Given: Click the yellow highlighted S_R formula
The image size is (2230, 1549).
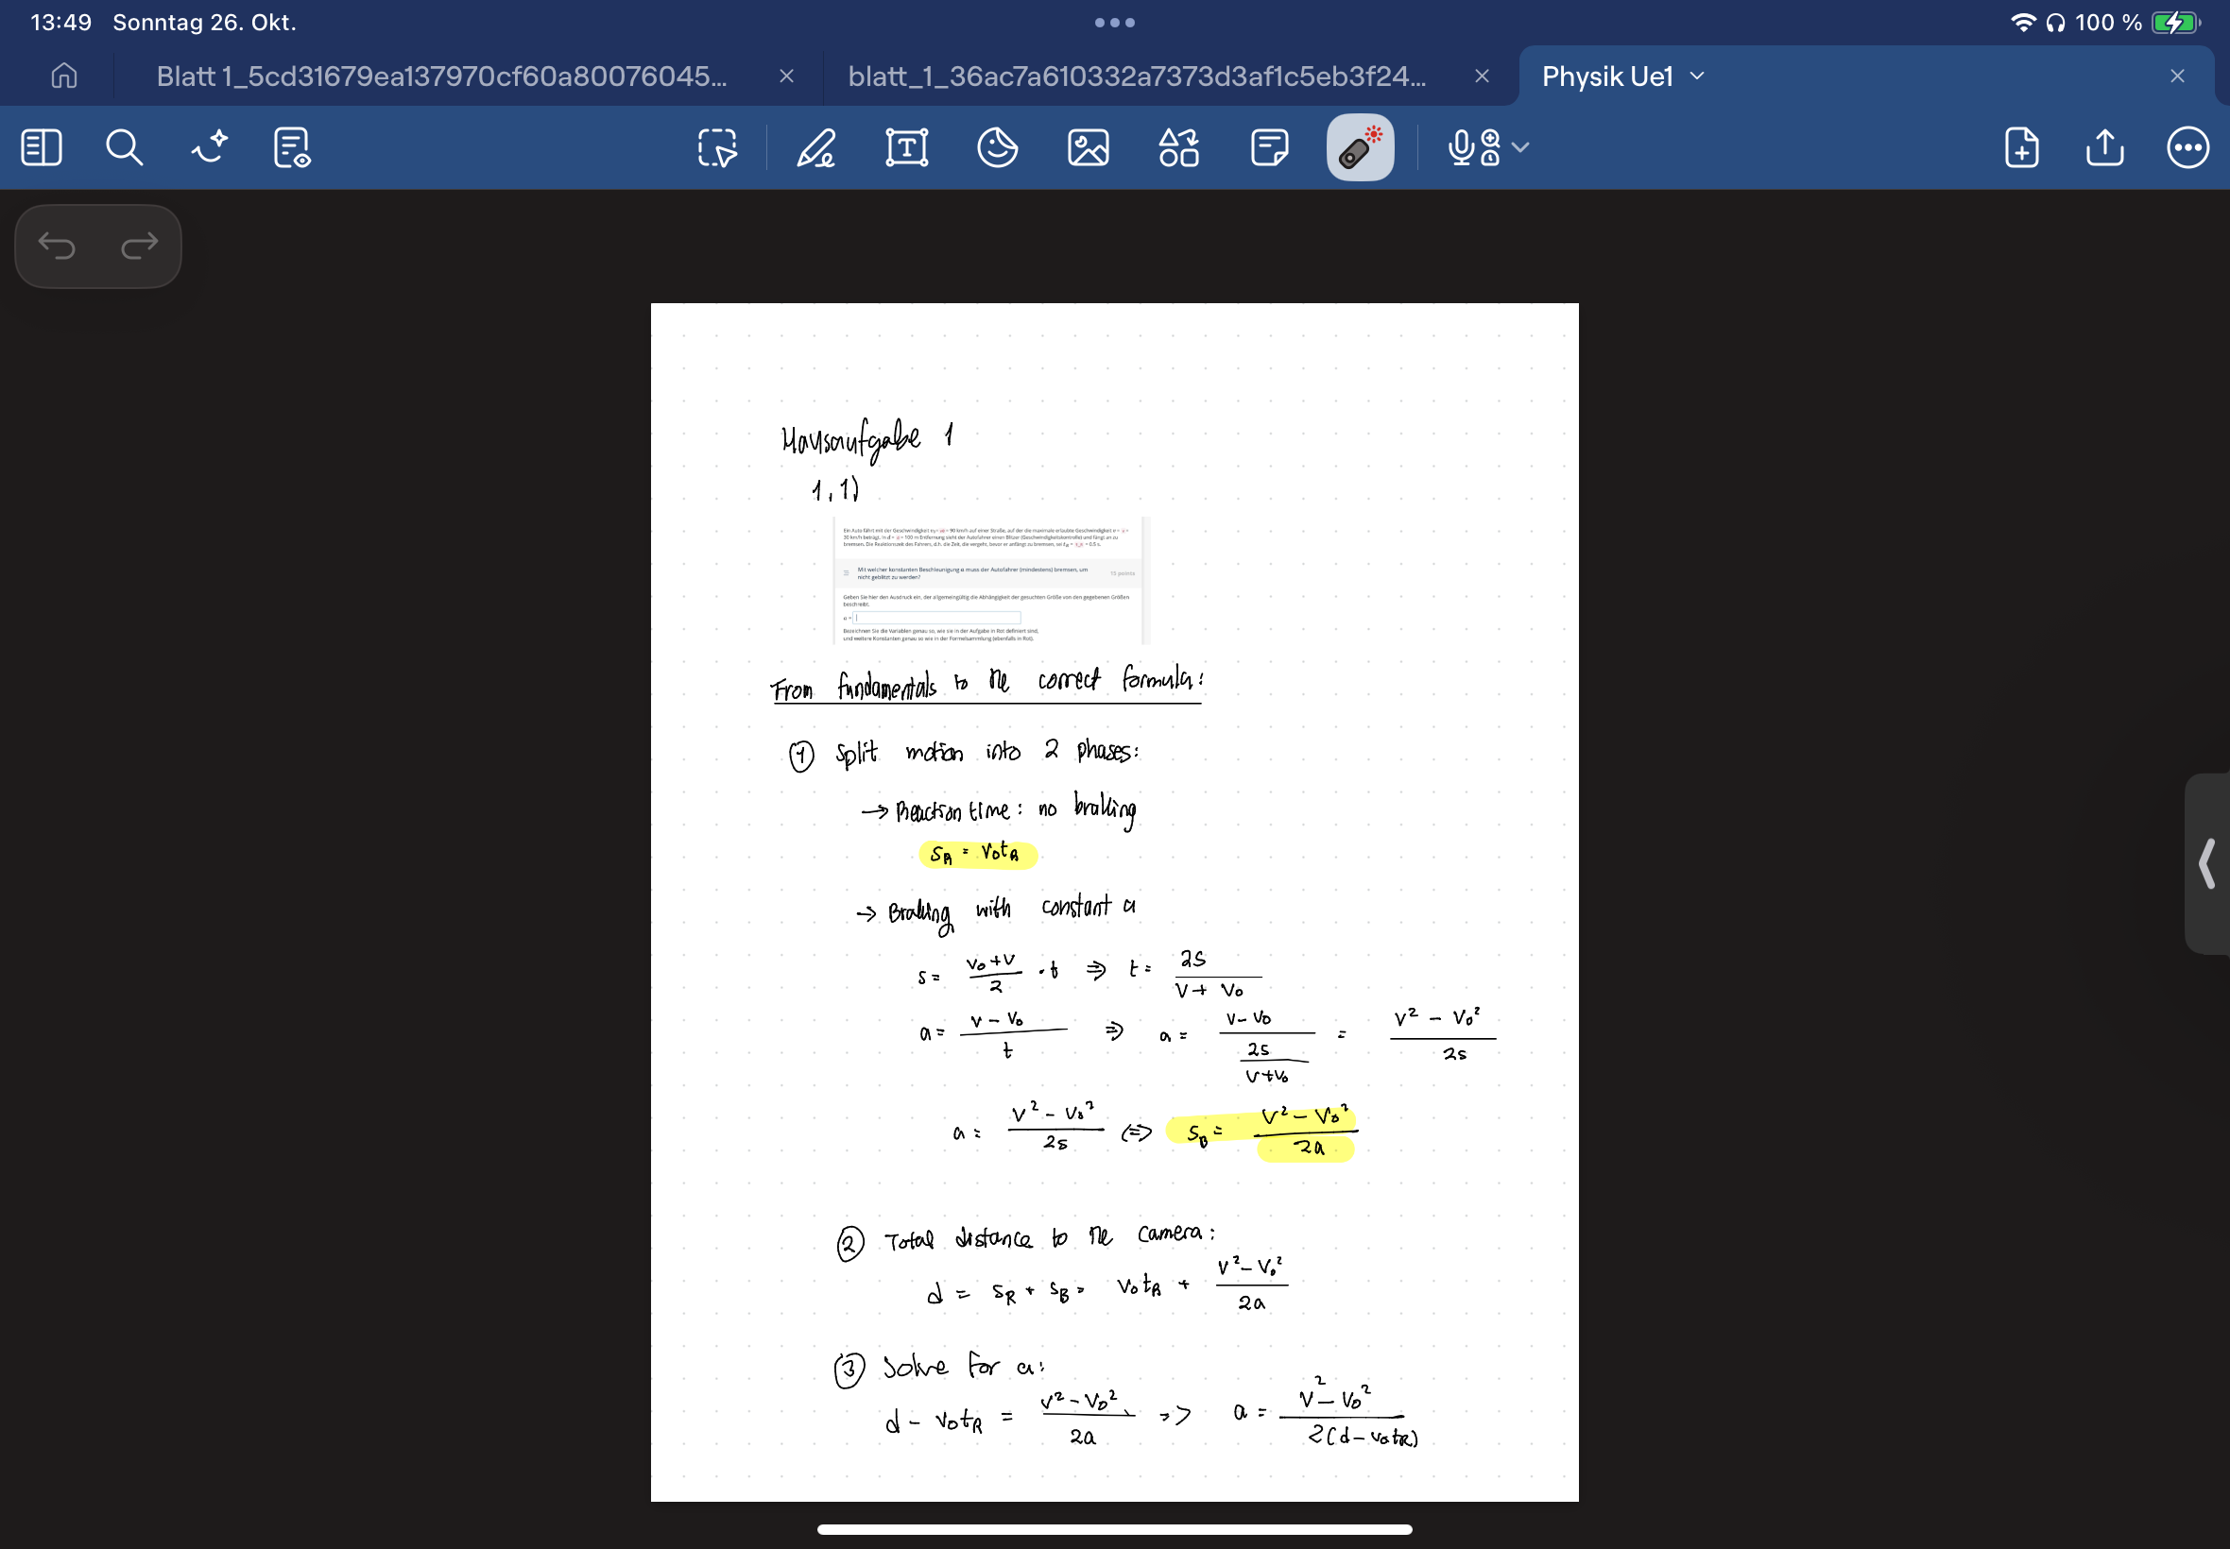Looking at the screenshot, I should (977, 854).
